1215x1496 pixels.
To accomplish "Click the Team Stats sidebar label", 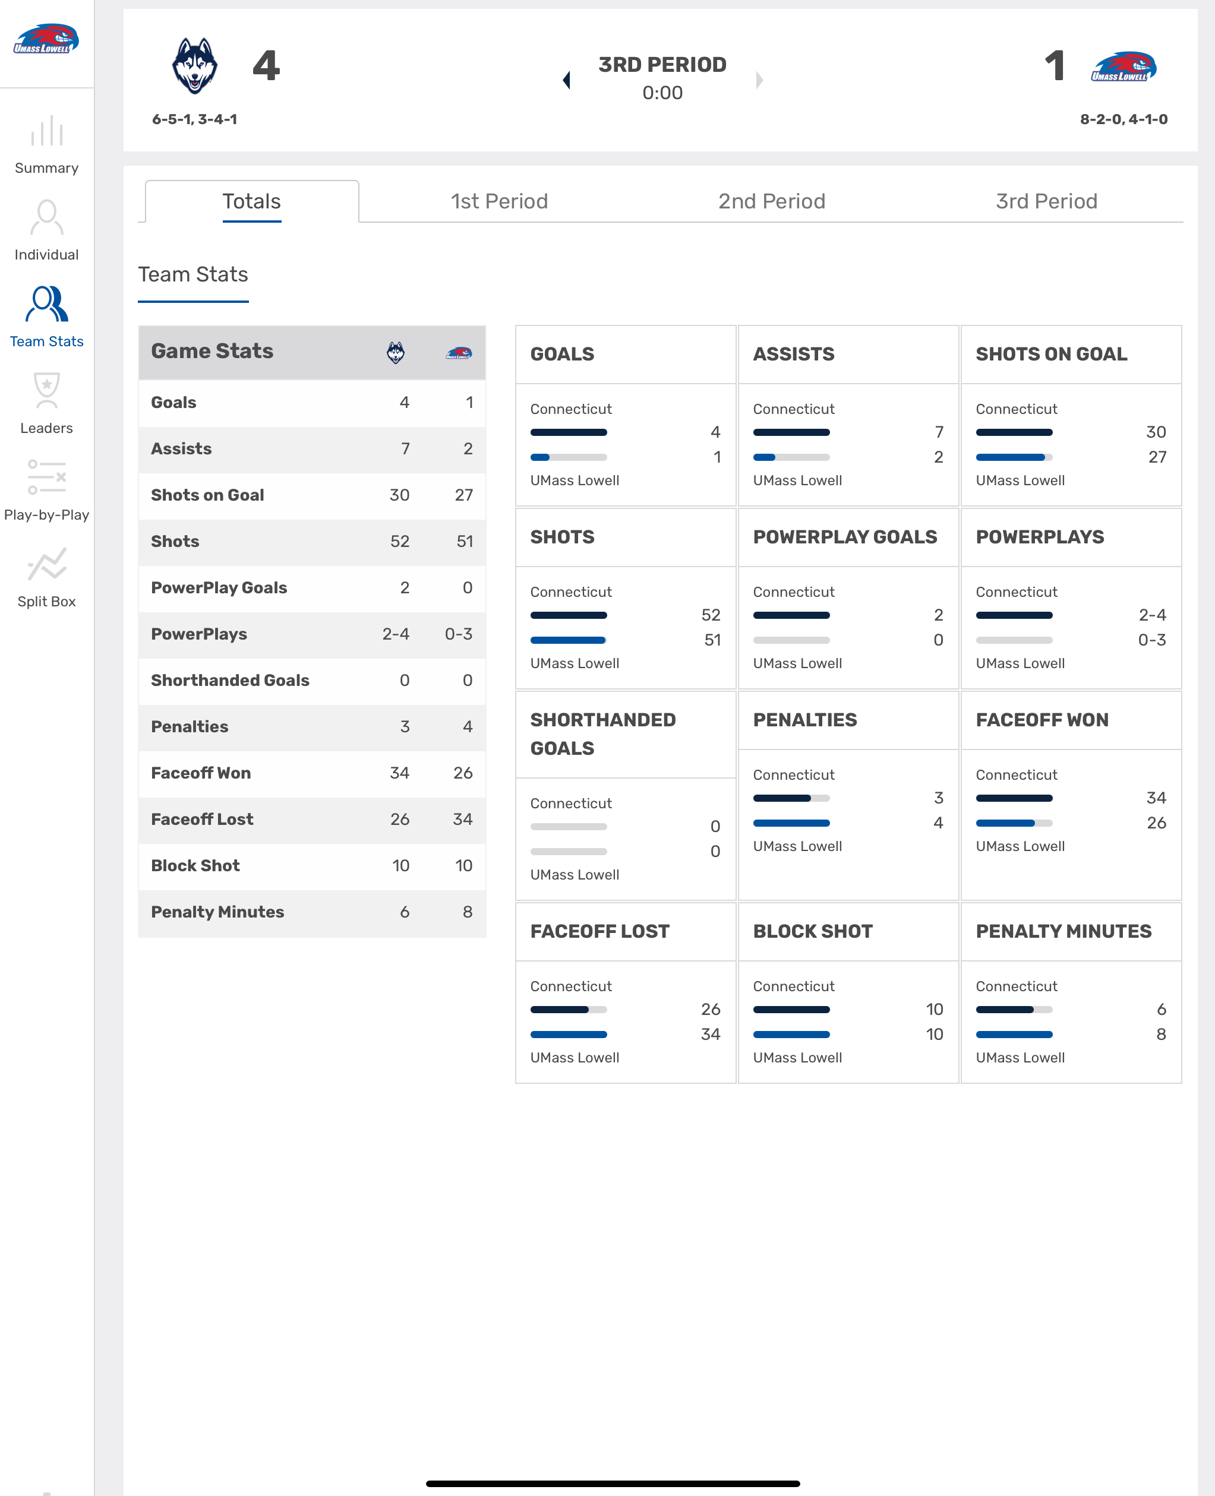I will (x=47, y=341).
